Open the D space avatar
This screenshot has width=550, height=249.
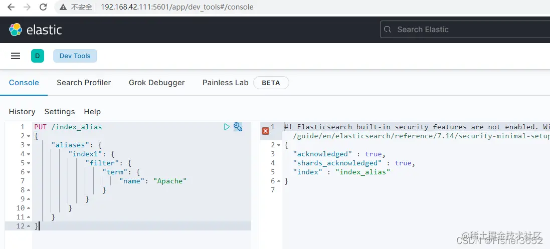38,56
